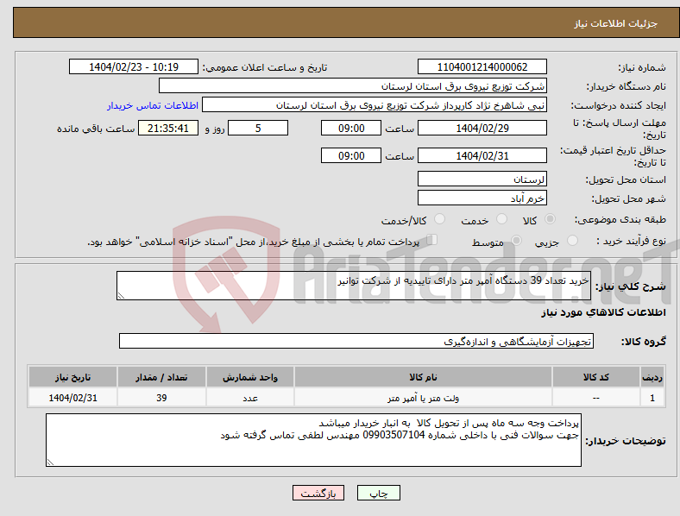Click the buyer organization name field

coord(353,85)
